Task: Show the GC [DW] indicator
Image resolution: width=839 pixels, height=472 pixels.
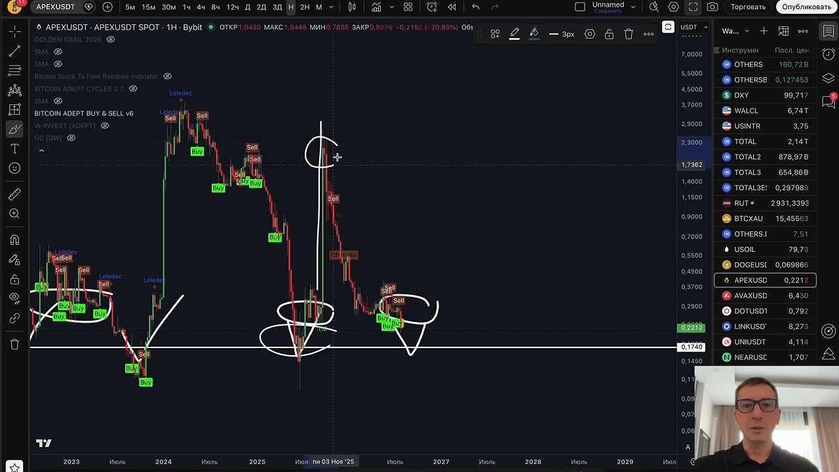Action: (x=71, y=138)
